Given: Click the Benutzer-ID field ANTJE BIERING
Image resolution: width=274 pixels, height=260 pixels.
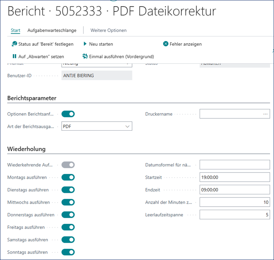Looking at the screenshot, I should click(x=97, y=75).
